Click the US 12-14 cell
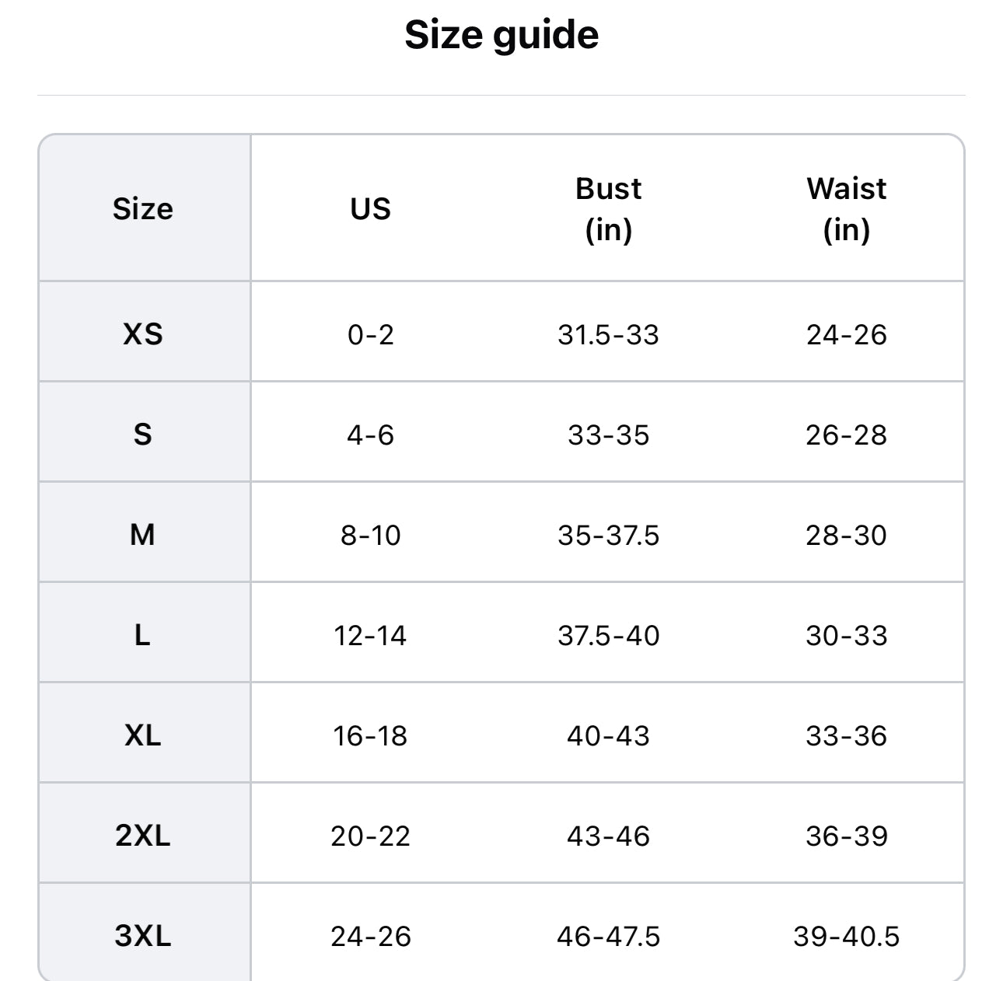Image resolution: width=1003 pixels, height=981 pixels. click(x=370, y=635)
